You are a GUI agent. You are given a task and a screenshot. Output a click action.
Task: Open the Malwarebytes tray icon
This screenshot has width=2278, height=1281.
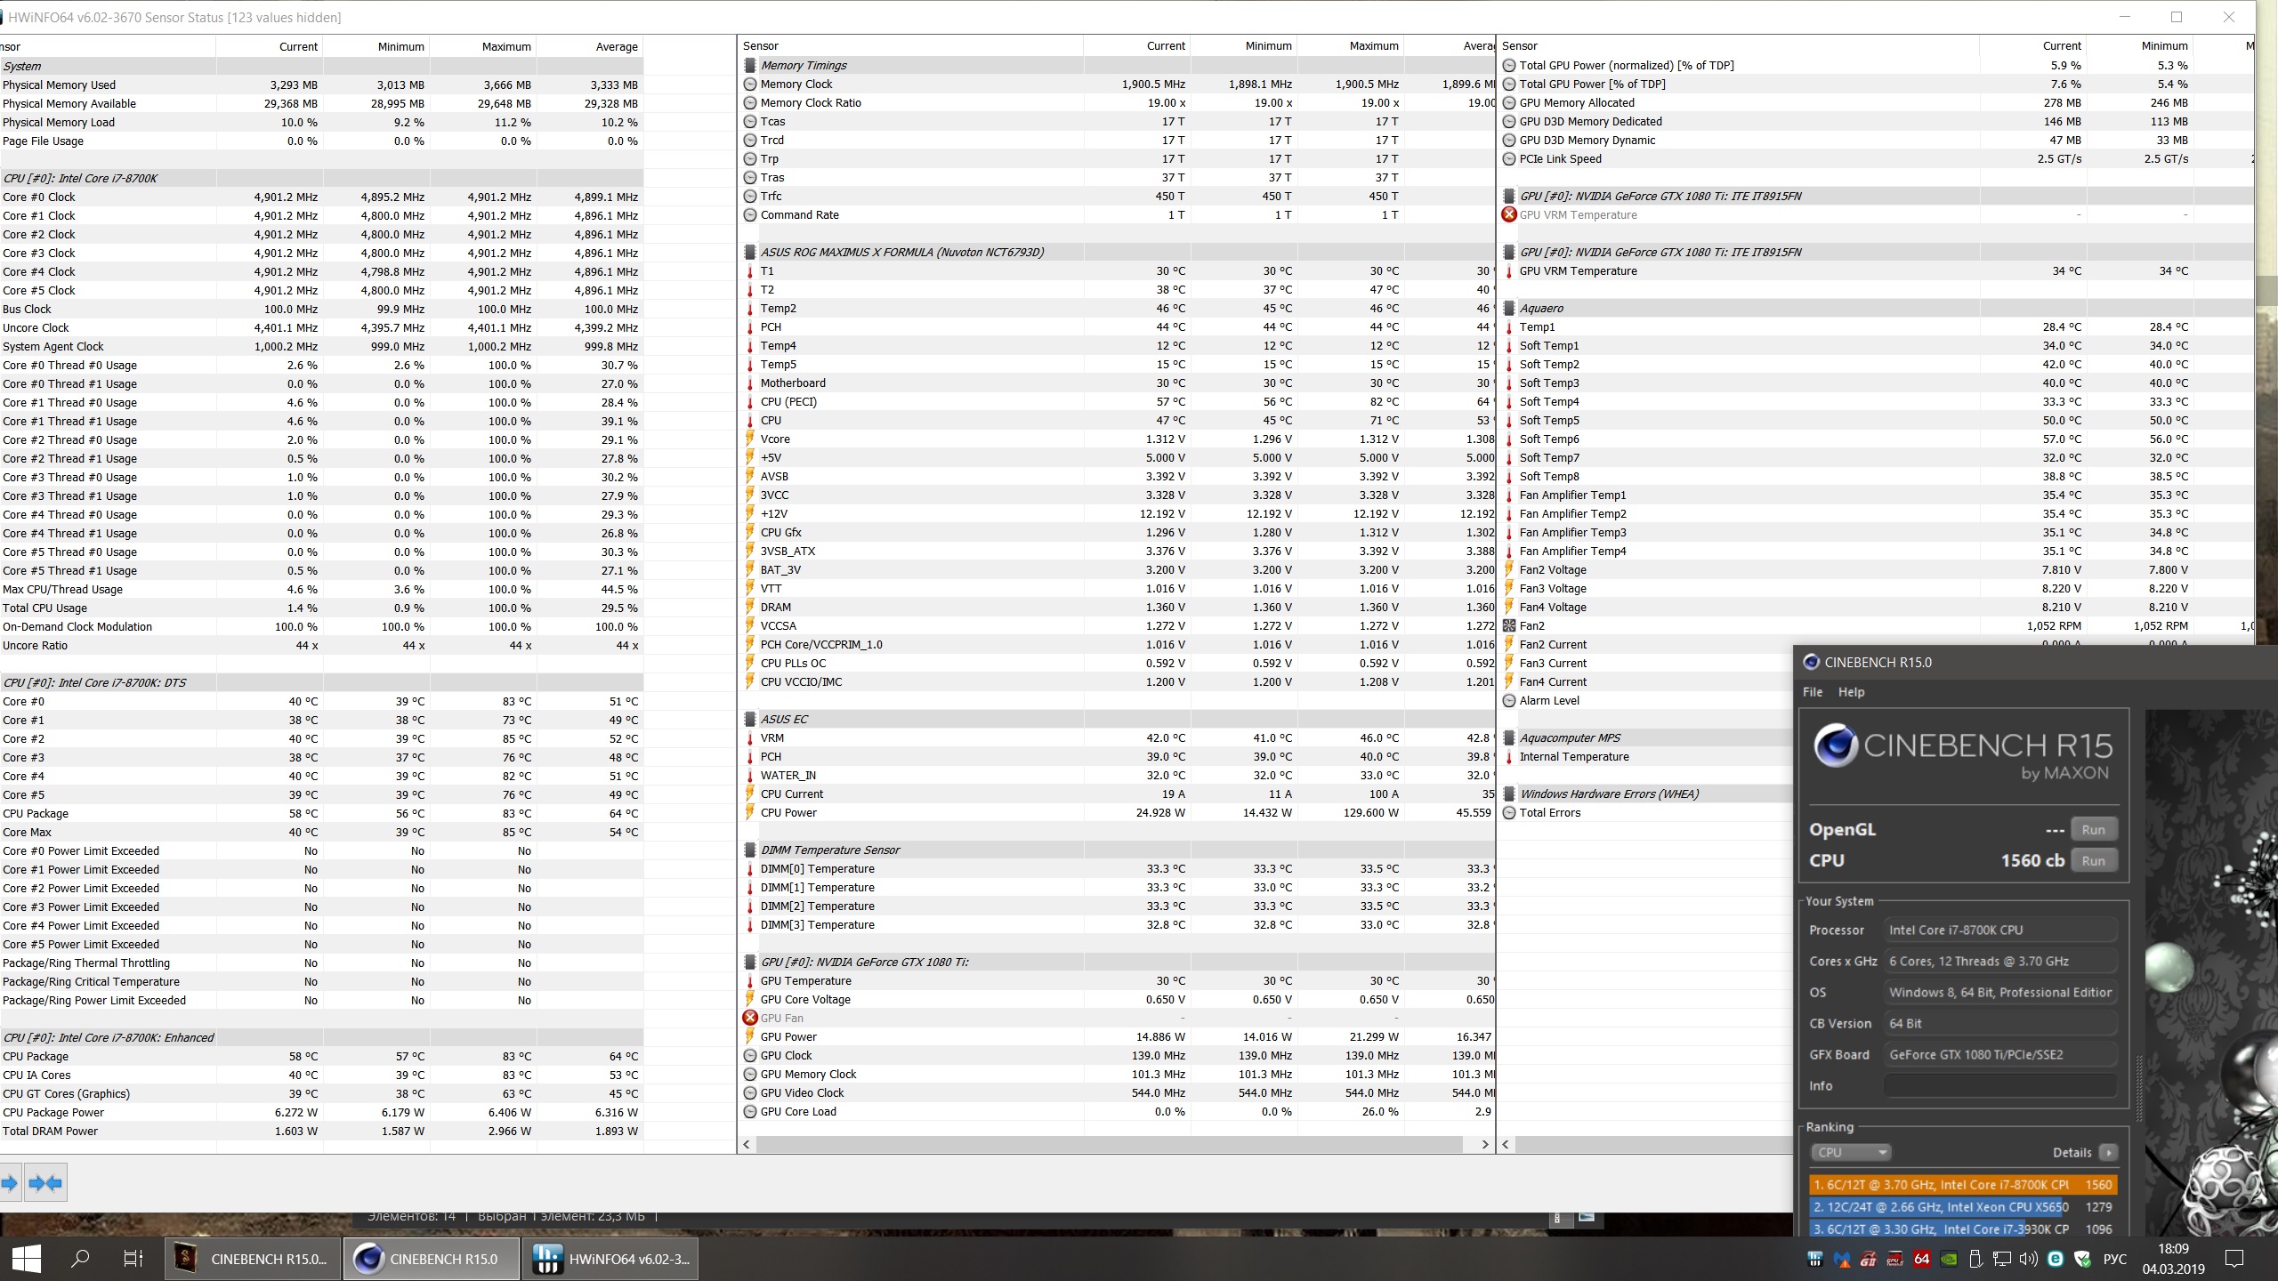pos(1842,1259)
